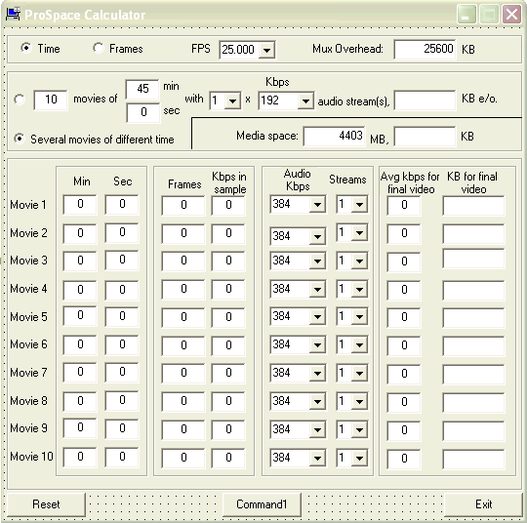
Task: Click Movie 7 Kbps in sample field
Action: (x=228, y=373)
